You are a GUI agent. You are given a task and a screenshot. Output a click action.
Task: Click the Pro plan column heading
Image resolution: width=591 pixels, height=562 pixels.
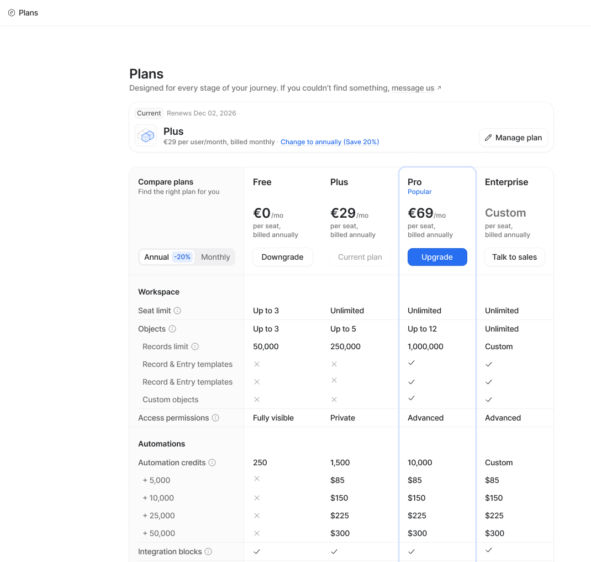[x=415, y=182]
